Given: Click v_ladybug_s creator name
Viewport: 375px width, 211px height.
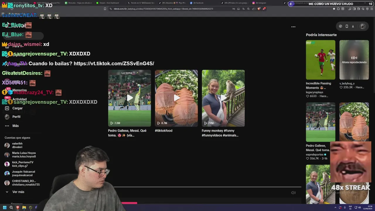Looking at the screenshot, I should [347, 84].
